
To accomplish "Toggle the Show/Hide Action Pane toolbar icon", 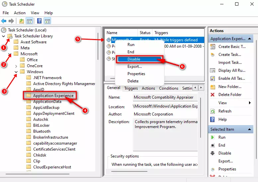I will coord(47,21).
